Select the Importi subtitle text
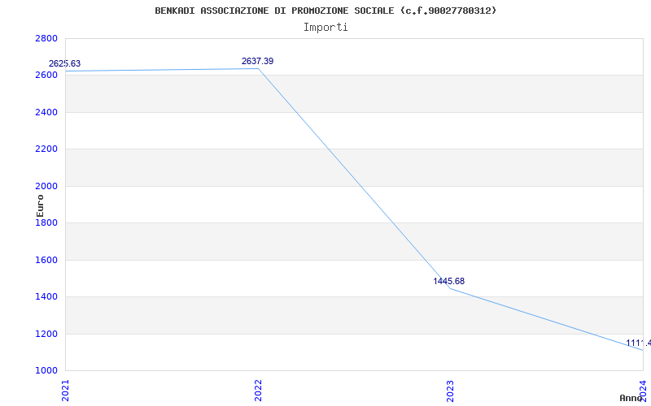 325,28
